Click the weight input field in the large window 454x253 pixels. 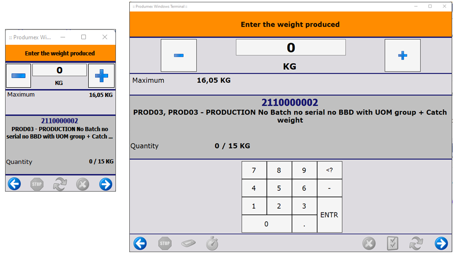point(291,48)
